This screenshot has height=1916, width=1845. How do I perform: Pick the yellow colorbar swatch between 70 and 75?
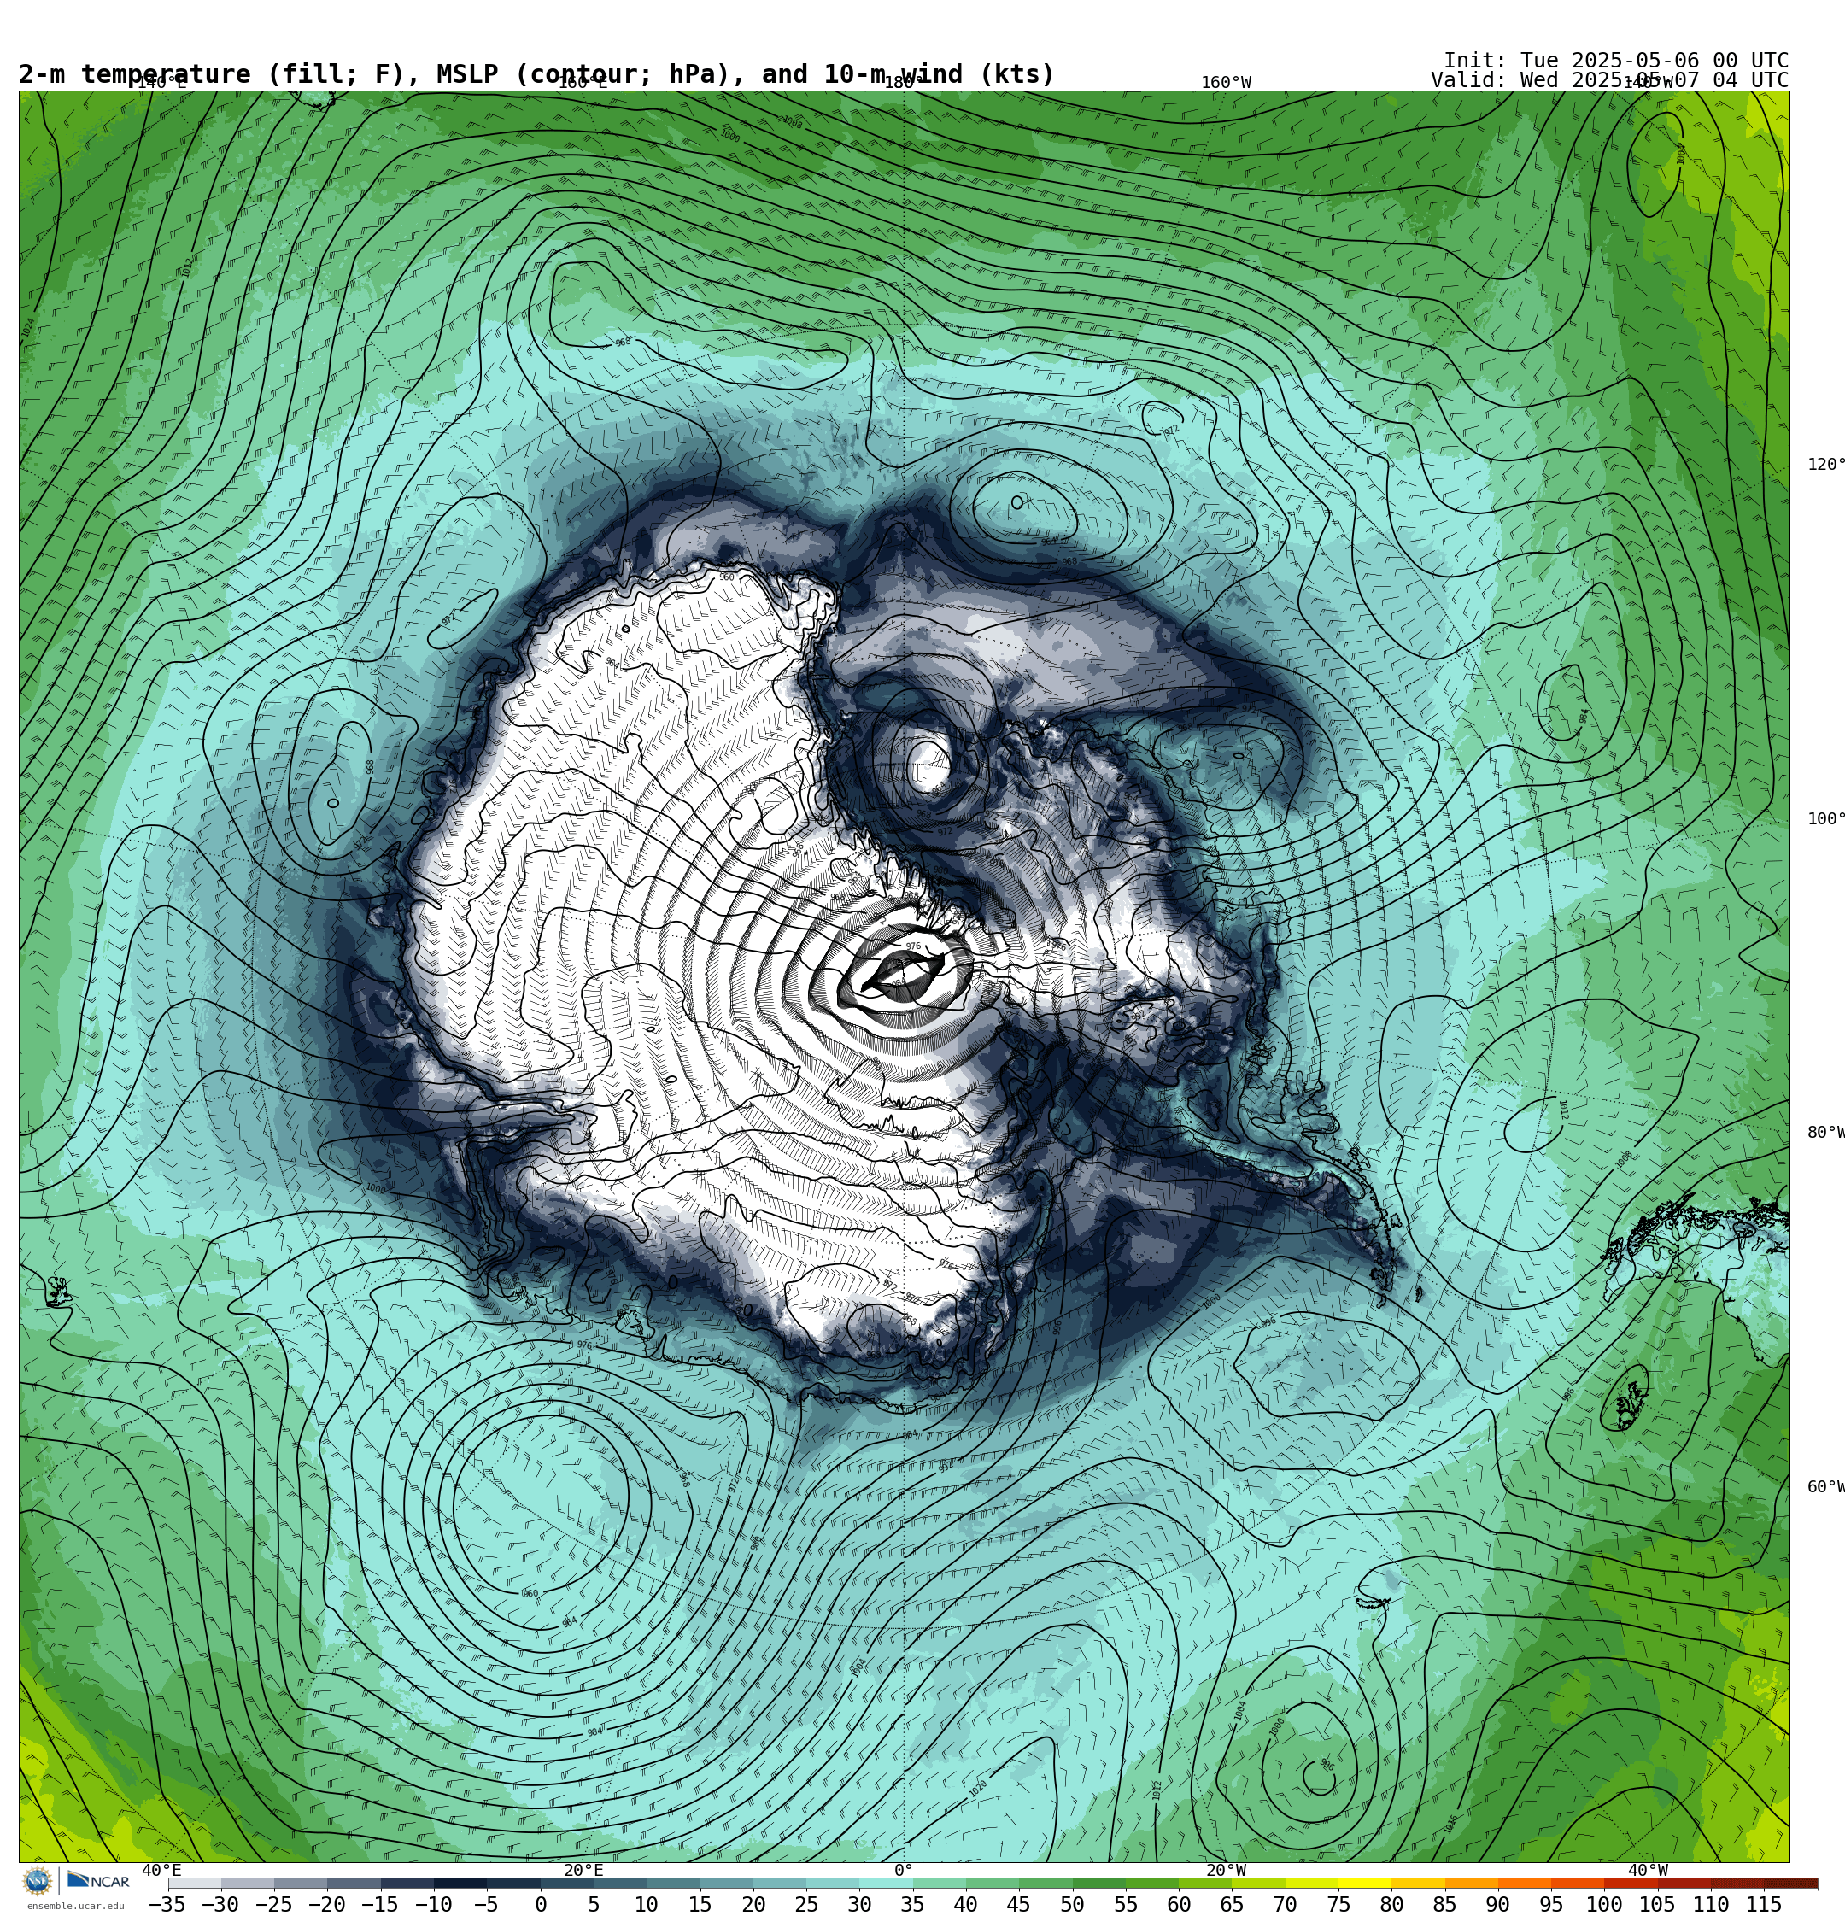click(x=1311, y=1883)
